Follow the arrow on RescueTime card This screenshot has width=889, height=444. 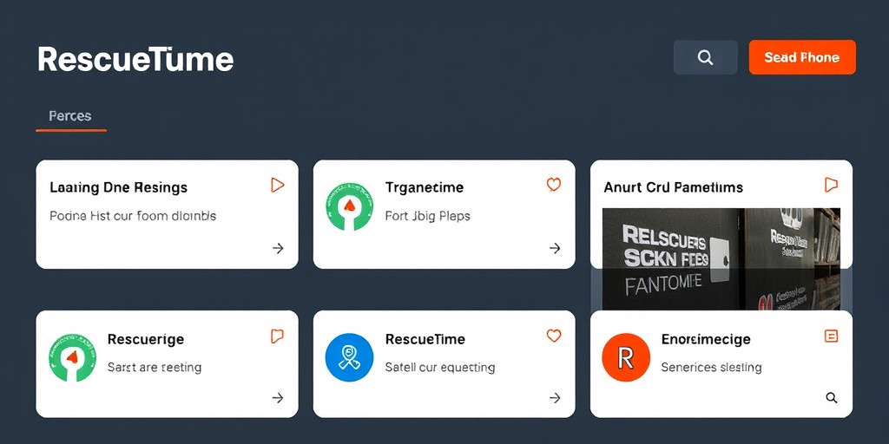pyautogui.click(x=555, y=398)
